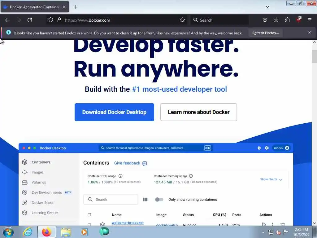The width and height of the screenshot is (317, 238).
Task: Open the tracking protection shield icon
Action: pos(51,20)
